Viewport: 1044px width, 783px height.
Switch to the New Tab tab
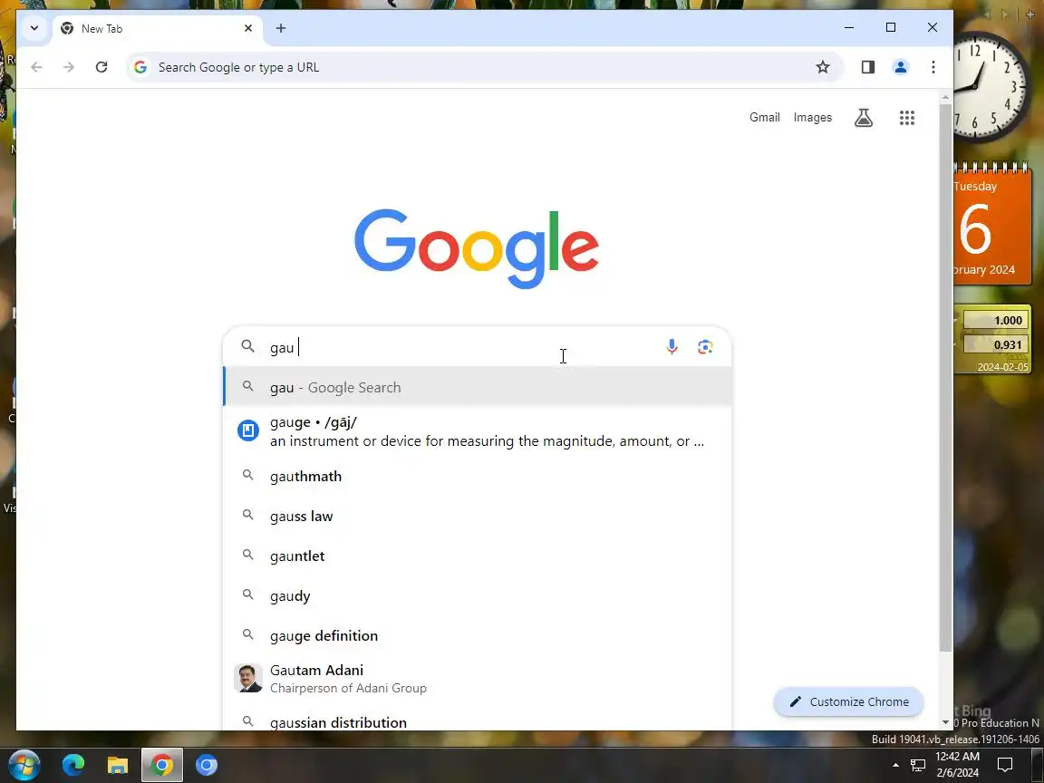[x=157, y=29]
